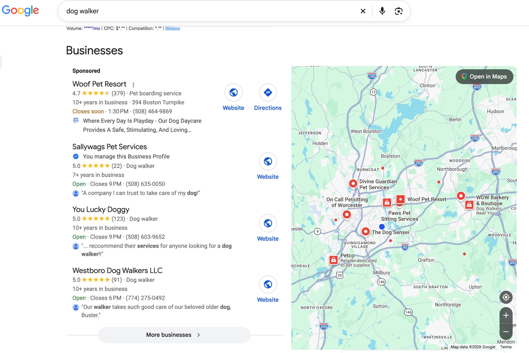Click verified badge on Sallywags profile
529x353 pixels.
click(x=76, y=157)
